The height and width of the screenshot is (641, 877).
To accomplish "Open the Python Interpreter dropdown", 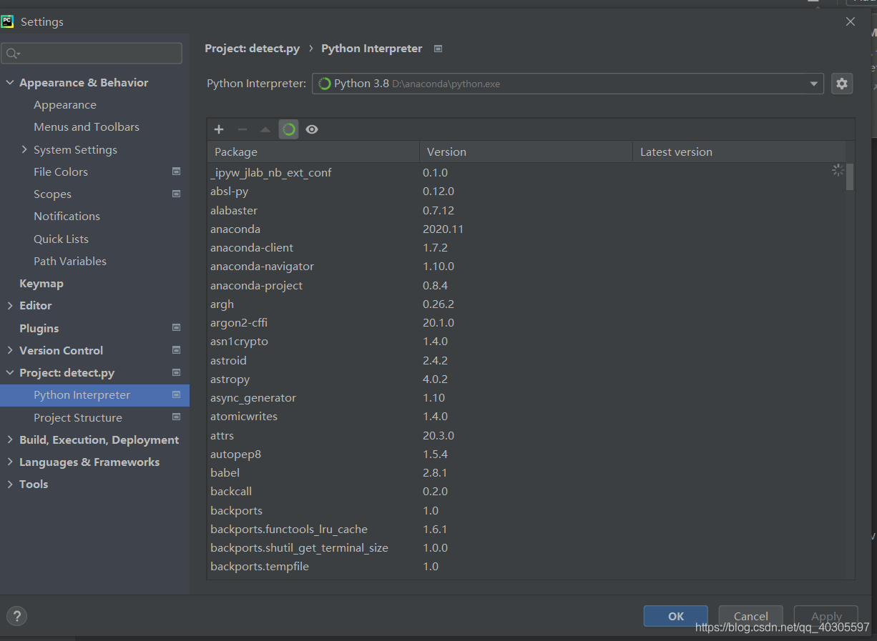I will pyautogui.click(x=813, y=84).
